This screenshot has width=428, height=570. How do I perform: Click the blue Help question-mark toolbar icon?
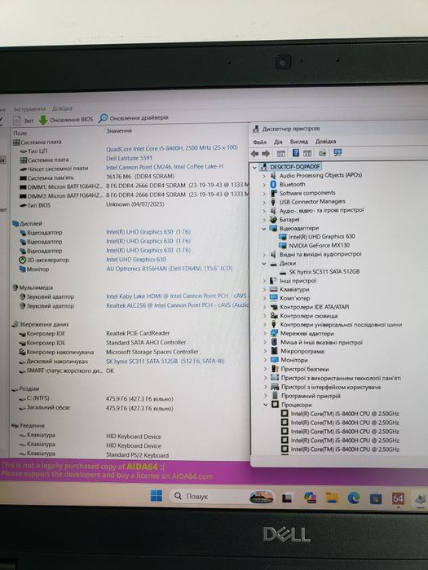tap(296, 153)
